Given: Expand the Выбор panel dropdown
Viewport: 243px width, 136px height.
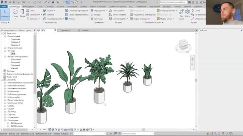Looking at the screenshot, I should pyautogui.click(x=9, y=23).
